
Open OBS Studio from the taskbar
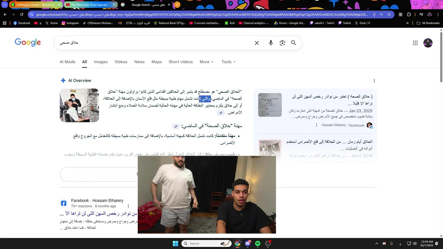point(268,243)
